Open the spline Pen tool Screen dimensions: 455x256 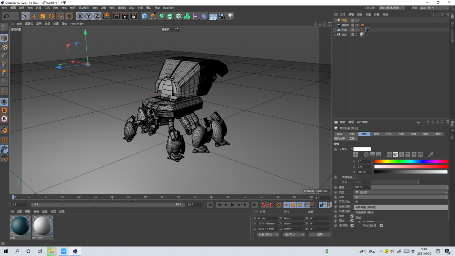153,16
